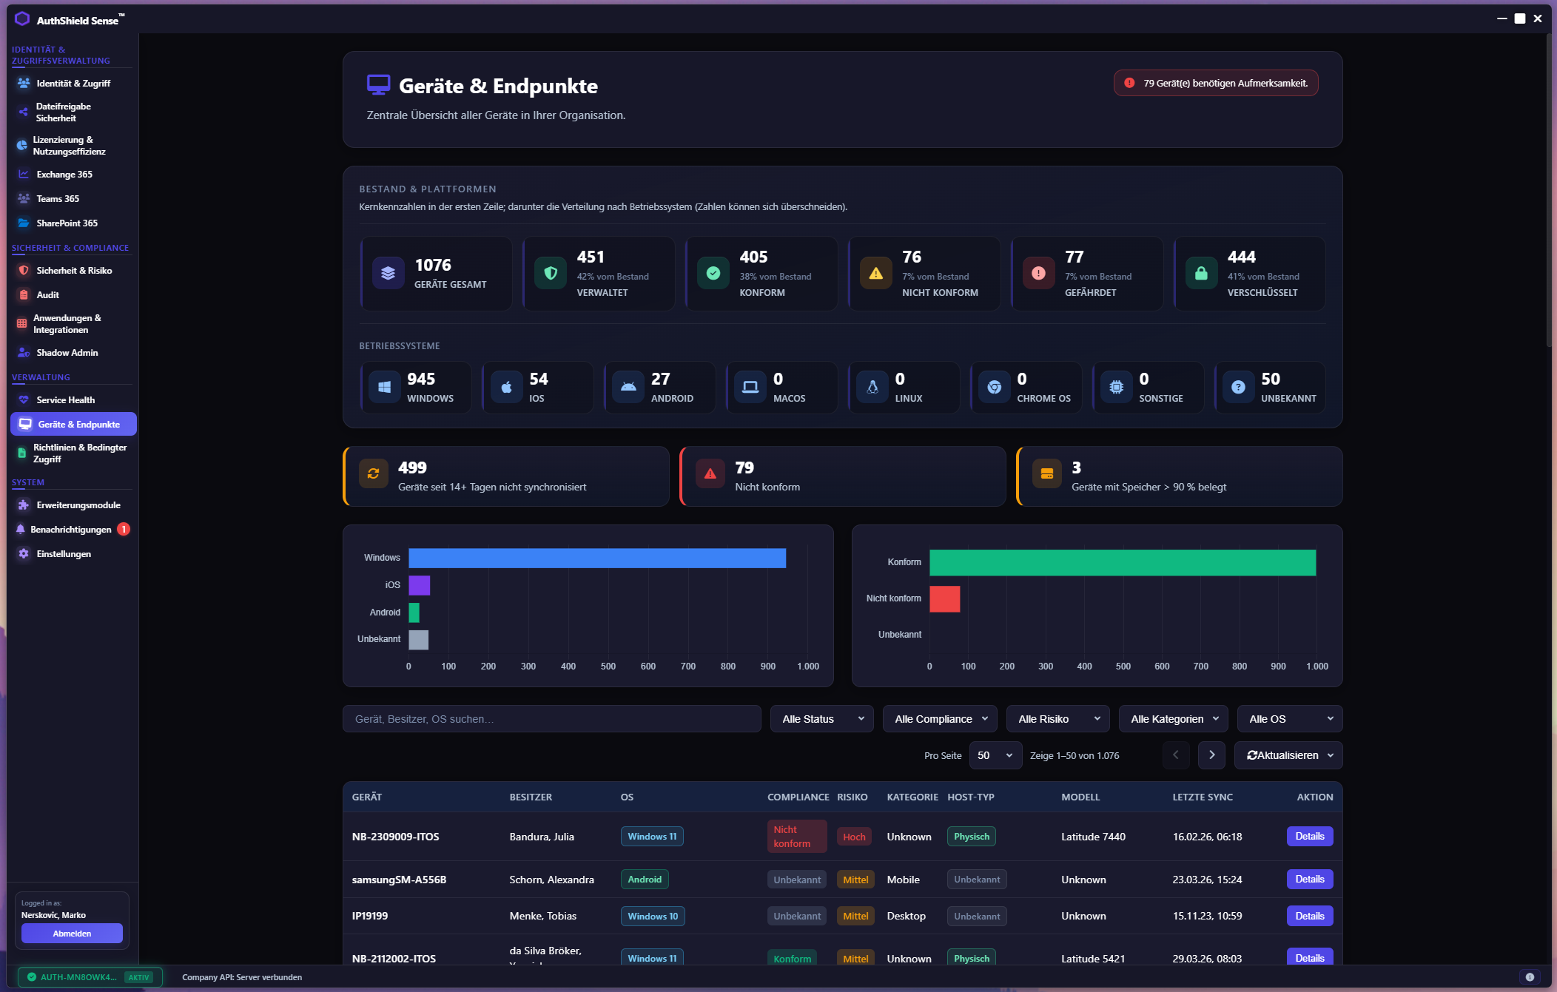Open Service Health in sidebar
1557x992 pixels.
click(66, 399)
